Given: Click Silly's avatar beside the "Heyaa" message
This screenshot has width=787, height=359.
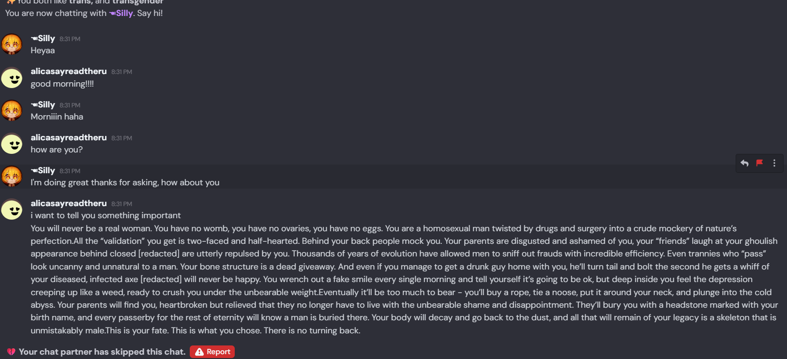Looking at the screenshot, I should tap(12, 44).
